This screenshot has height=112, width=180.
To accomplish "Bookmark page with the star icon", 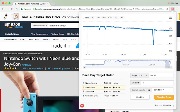I will coord(167,9).
